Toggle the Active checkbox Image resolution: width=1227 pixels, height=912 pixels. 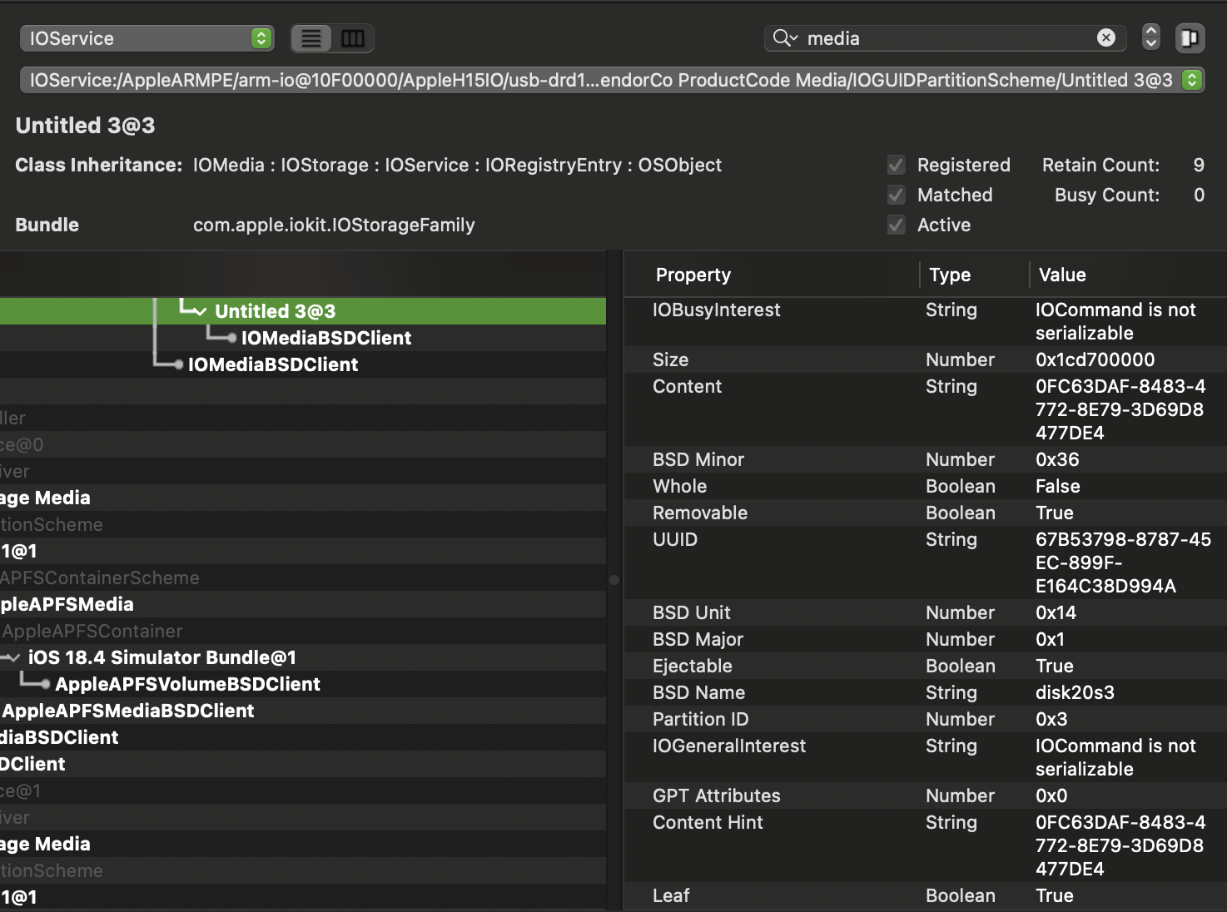pyautogui.click(x=896, y=225)
